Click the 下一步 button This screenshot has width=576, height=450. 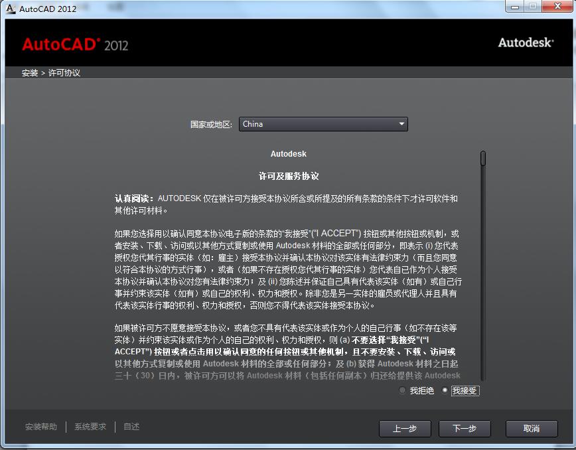click(x=465, y=429)
